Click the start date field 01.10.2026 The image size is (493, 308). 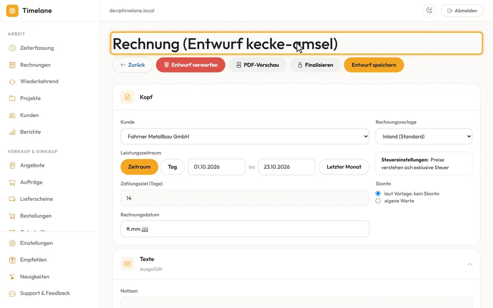[217, 167]
